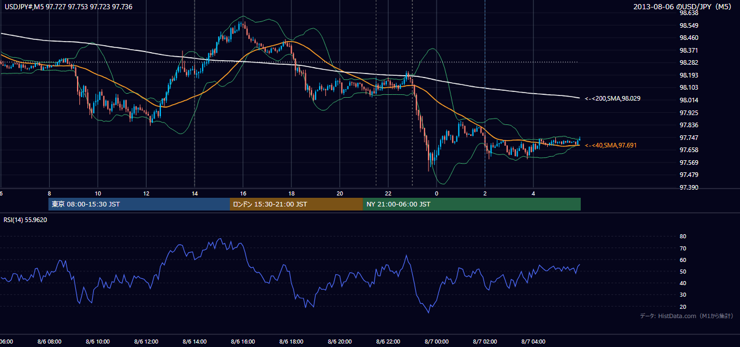Click the 8/6 10:00 bottom timeline label

point(98,342)
